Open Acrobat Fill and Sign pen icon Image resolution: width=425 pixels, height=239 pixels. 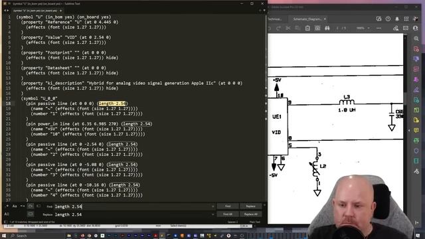pos(416,90)
